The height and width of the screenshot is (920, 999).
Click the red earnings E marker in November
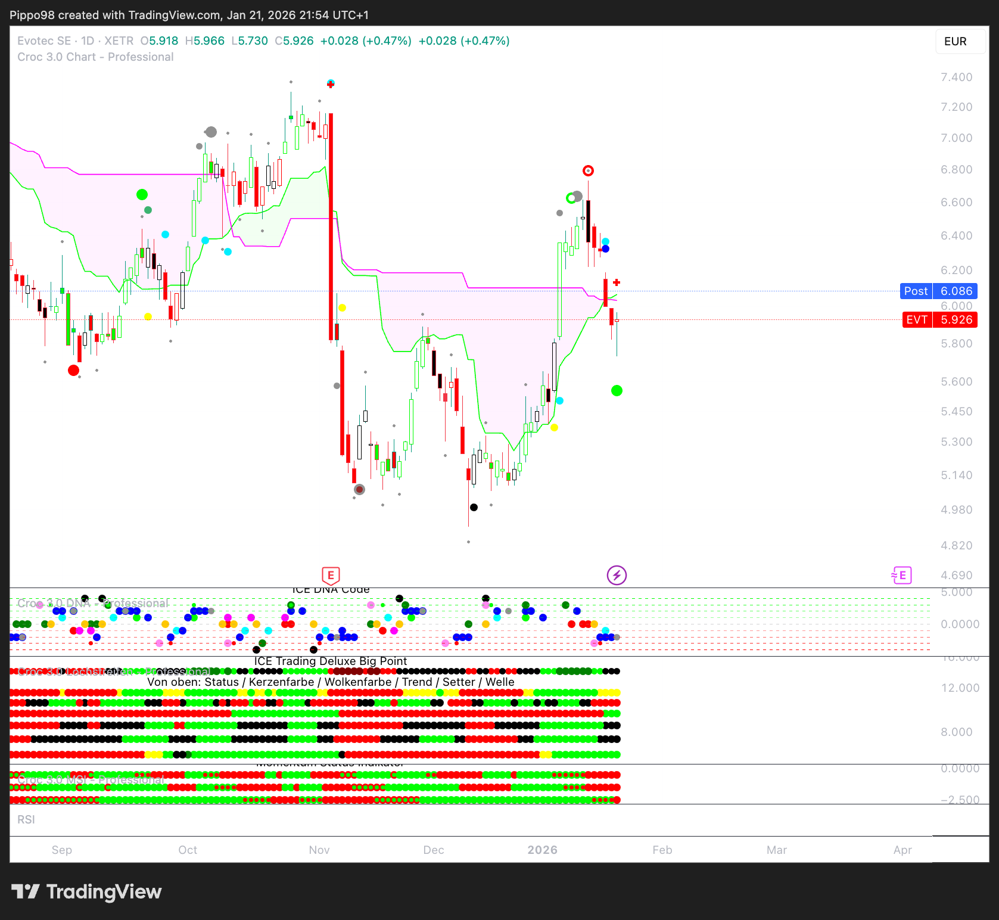[331, 576]
